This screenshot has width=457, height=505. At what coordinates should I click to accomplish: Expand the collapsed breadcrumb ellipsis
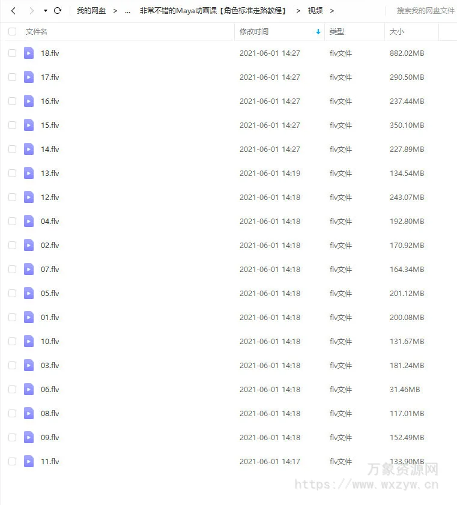(127, 11)
